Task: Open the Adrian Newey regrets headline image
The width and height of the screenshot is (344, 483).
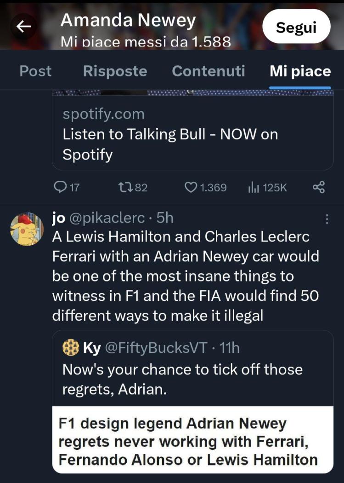Action: (192, 440)
